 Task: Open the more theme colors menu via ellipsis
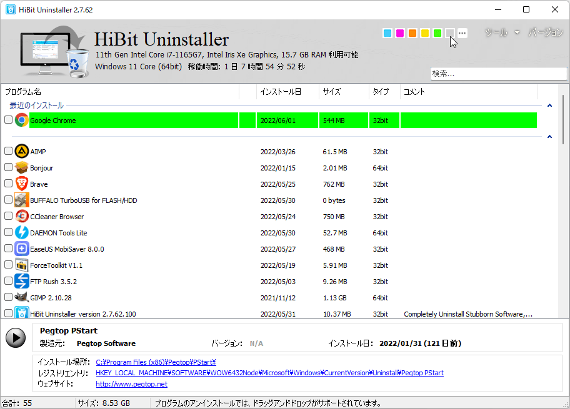point(462,33)
